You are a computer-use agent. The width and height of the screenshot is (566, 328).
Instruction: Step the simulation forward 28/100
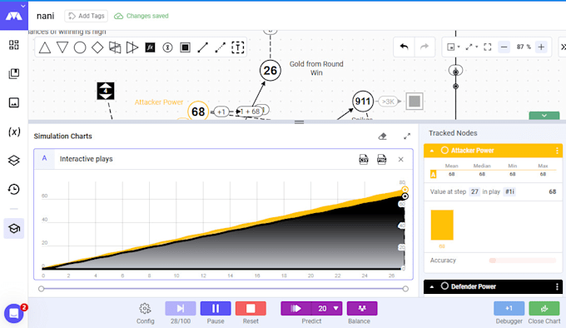pyautogui.click(x=180, y=308)
